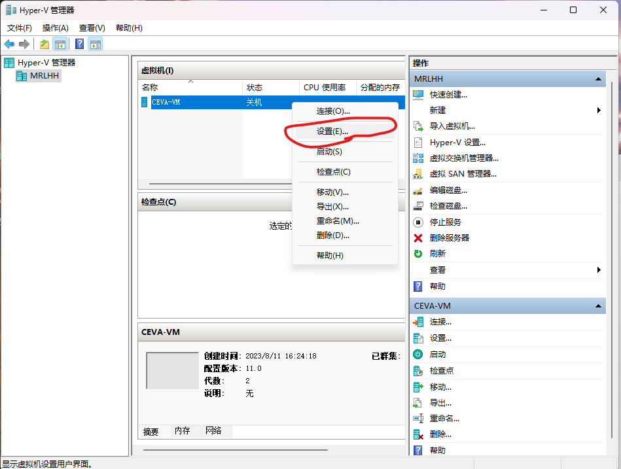Toggle the Action pane toolbar icon

point(96,44)
